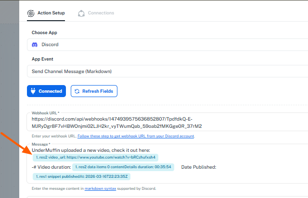Open the Connections tab
The image size is (308, 198).
point(101,13)
